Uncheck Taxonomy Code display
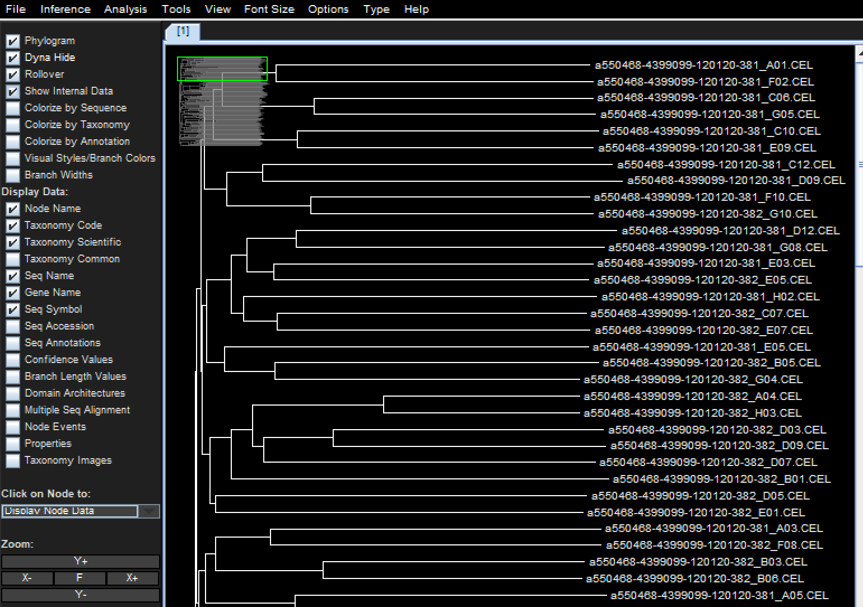The width and height of the screenshot is (863, 607). [x=13, y=225]
